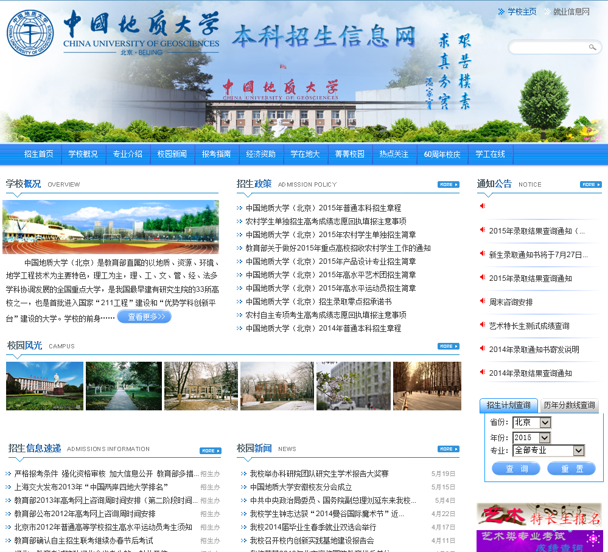608x552 pixels.
Task: Click arrow icon beside 就业信息网
Action: point(547,12)
